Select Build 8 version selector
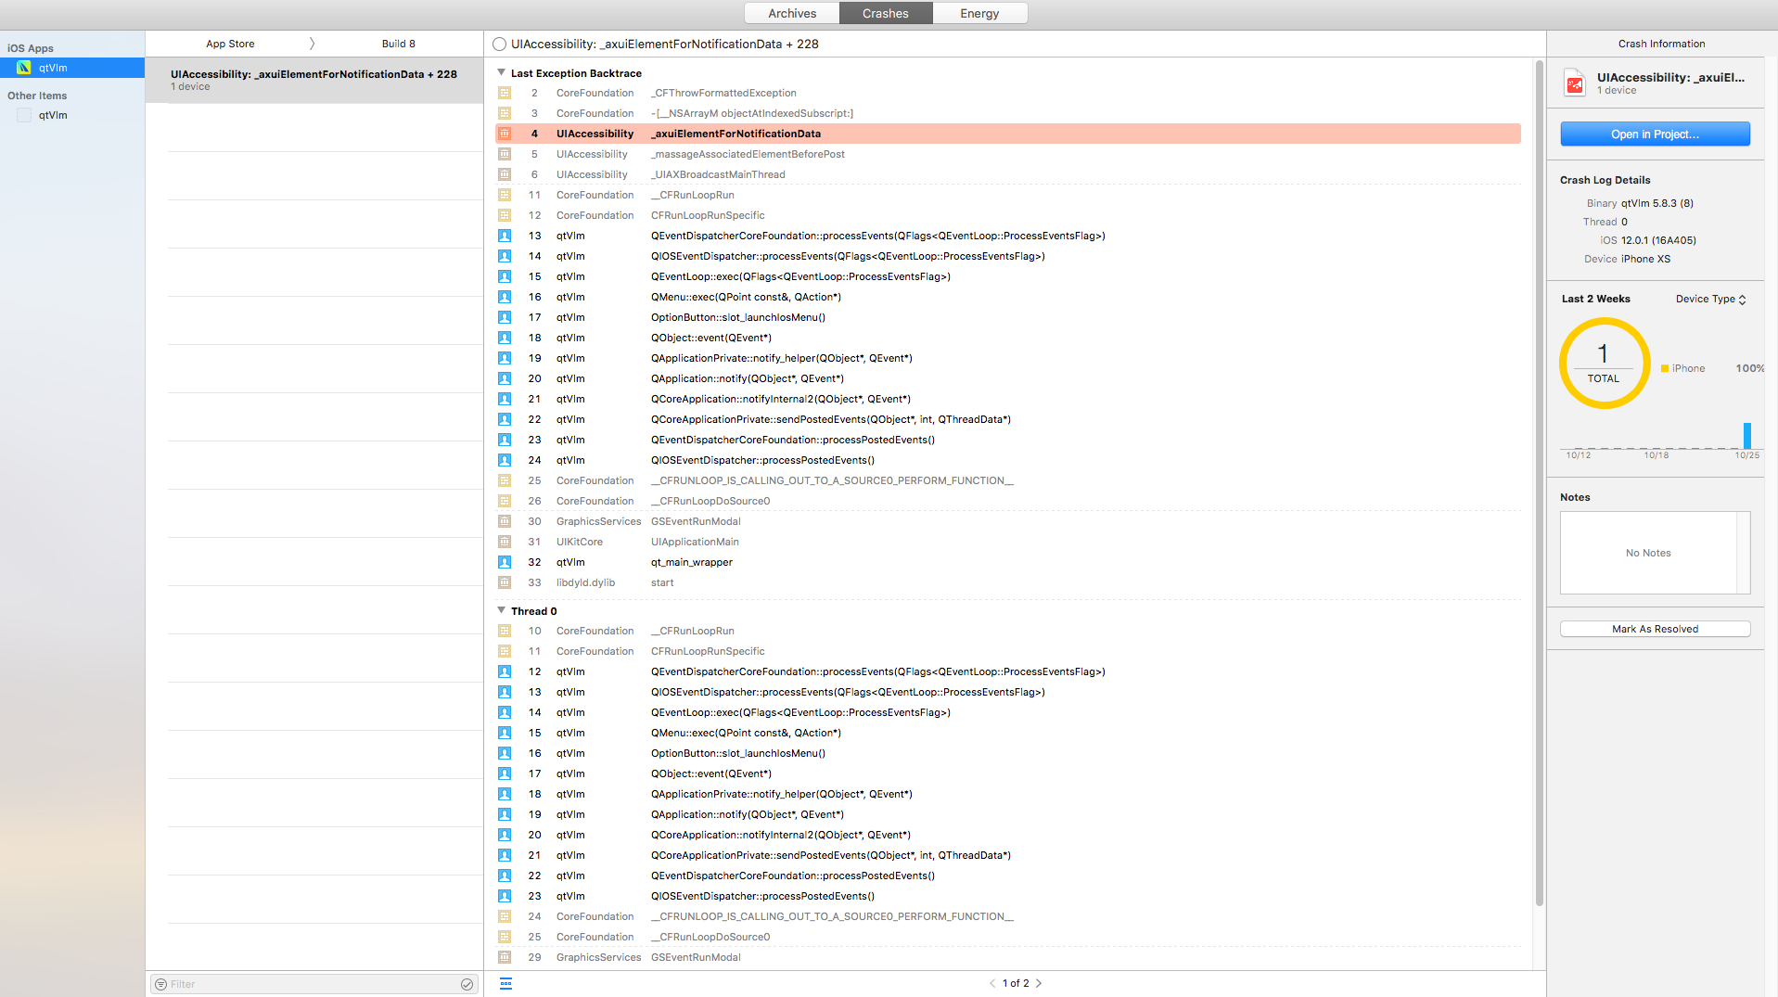1778x997 pixels. point(399,44)
